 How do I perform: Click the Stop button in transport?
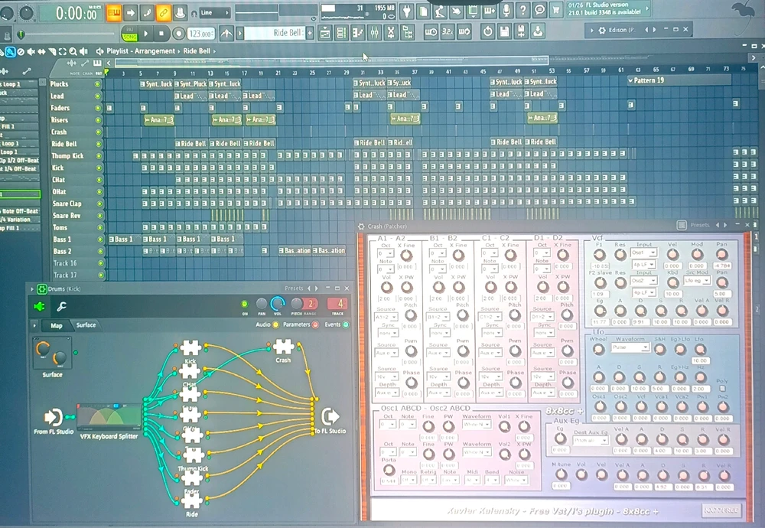161,33
